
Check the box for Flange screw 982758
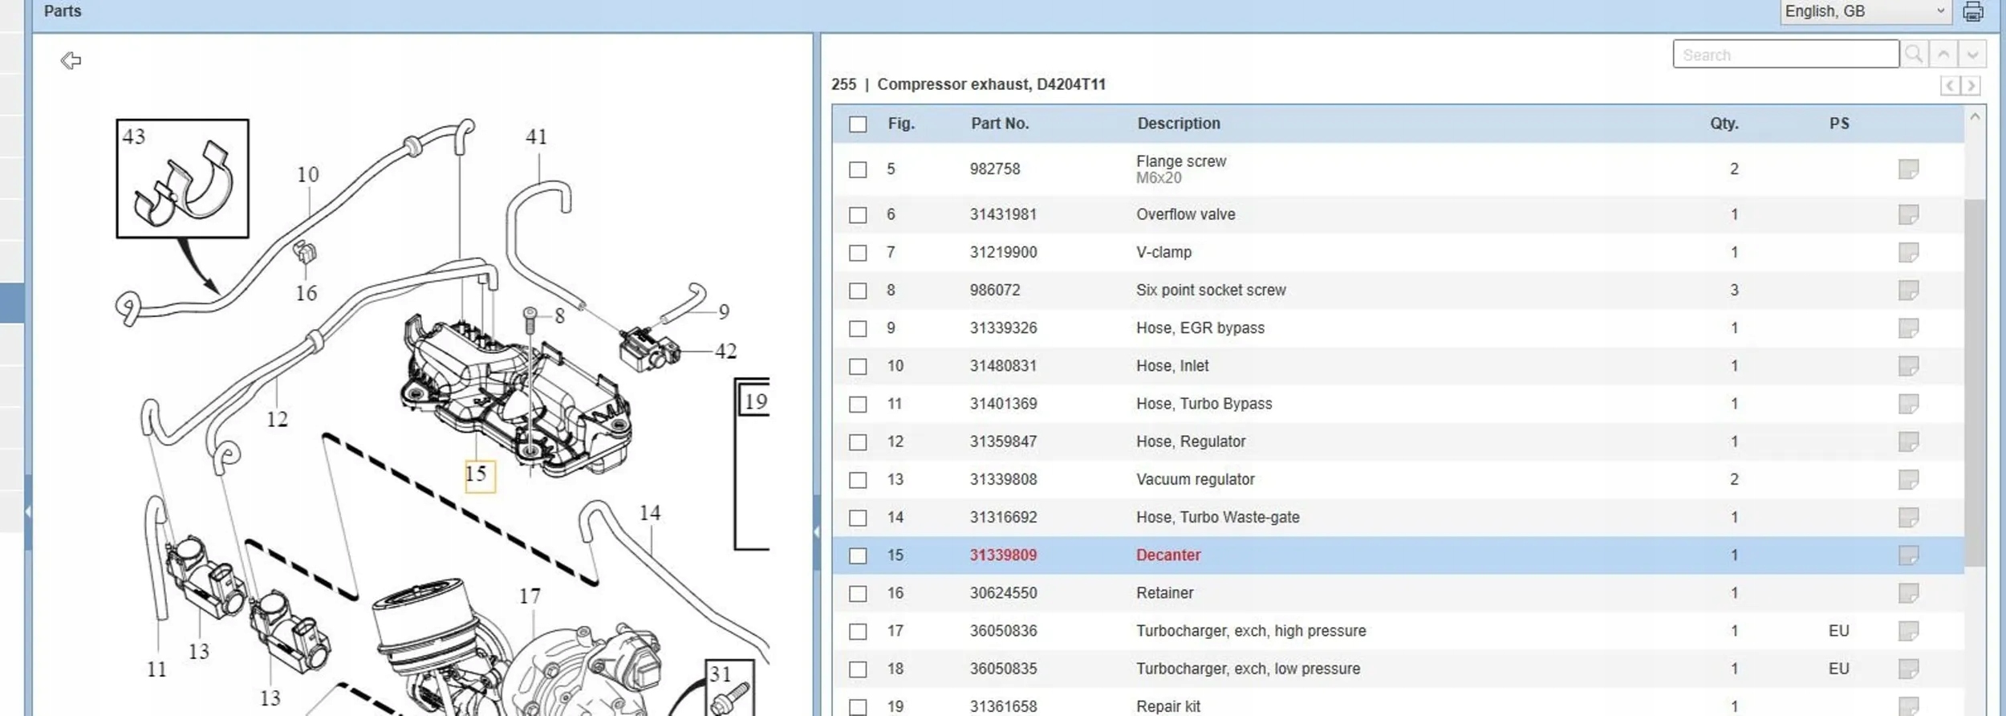click(x=858, y=169)
